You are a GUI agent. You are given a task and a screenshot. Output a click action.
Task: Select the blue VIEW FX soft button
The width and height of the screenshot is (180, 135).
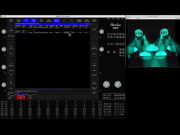point(26,21)
